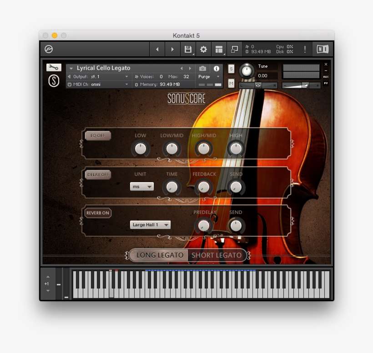Viewport: 373px width, 353px height.
Task: Click the snapshot camera icon
Action: [203, 68]
